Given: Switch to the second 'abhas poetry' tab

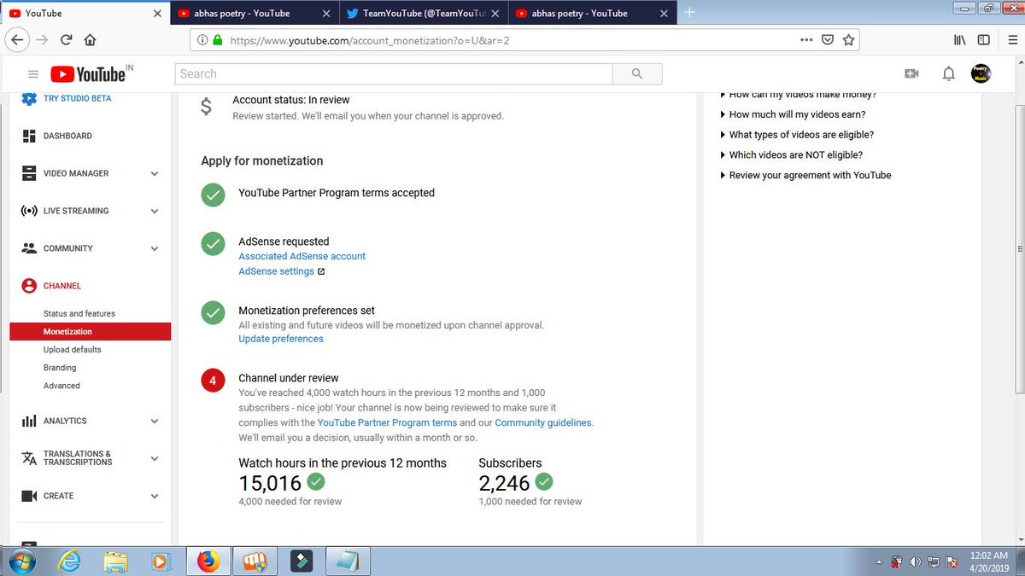Looking at the screenshot, I should (x=593, y=13).
